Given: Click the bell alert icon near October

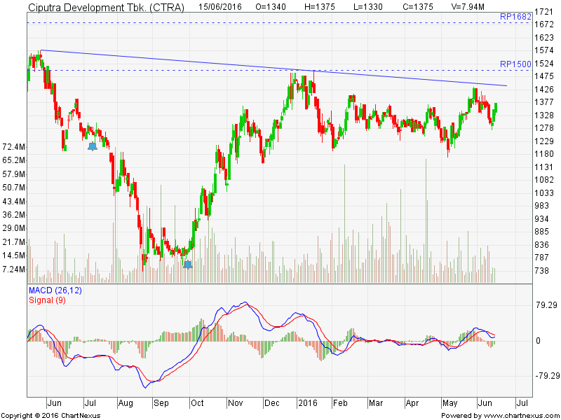Looking at the screenshot, I should tap(188, 265).
